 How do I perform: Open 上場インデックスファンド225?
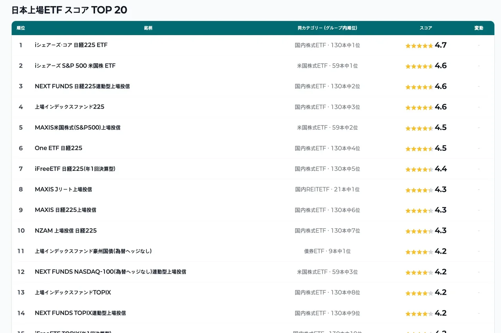pyautogui.click(x=70, y=107)
